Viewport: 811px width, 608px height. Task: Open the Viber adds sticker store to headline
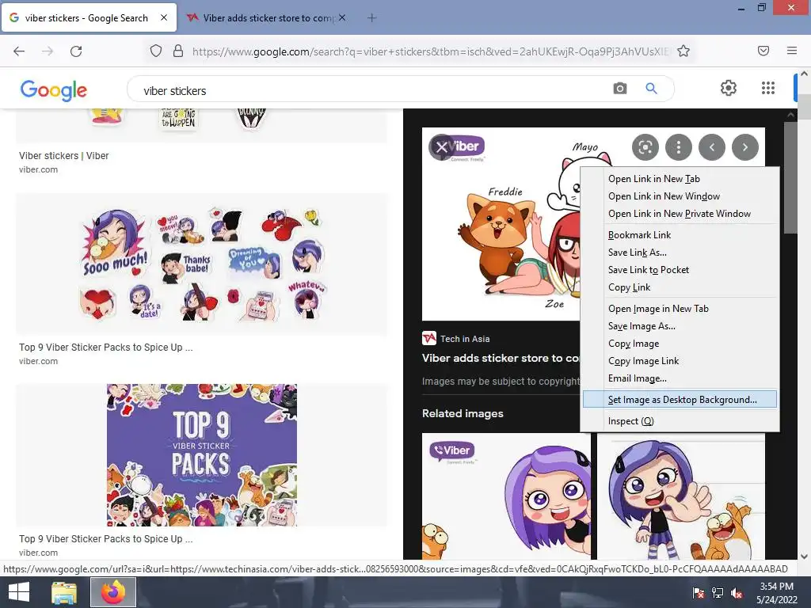coord(501,358)
